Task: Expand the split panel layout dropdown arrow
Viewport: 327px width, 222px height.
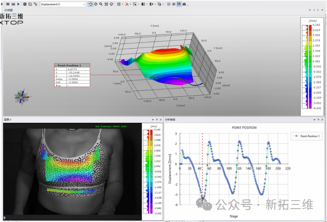Action: point(147,4)
